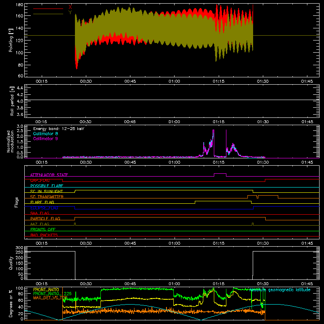Click the 'Collimator 9' magenta legend label
The width and height of the screenshot is (324, 324).
[x=45, y=139]
